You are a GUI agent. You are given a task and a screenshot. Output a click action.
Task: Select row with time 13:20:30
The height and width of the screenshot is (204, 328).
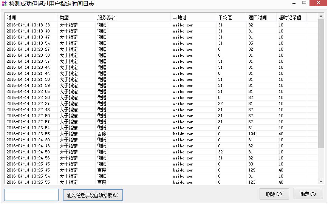pos(161,55)
